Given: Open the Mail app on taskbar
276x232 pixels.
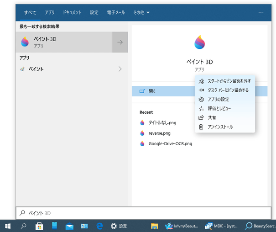Looking at the screenshot, I should pos(69,226).
